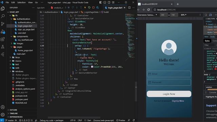217x122 pixels.
Task: Open the Testing flask view
Action: (x=3, y=47)
